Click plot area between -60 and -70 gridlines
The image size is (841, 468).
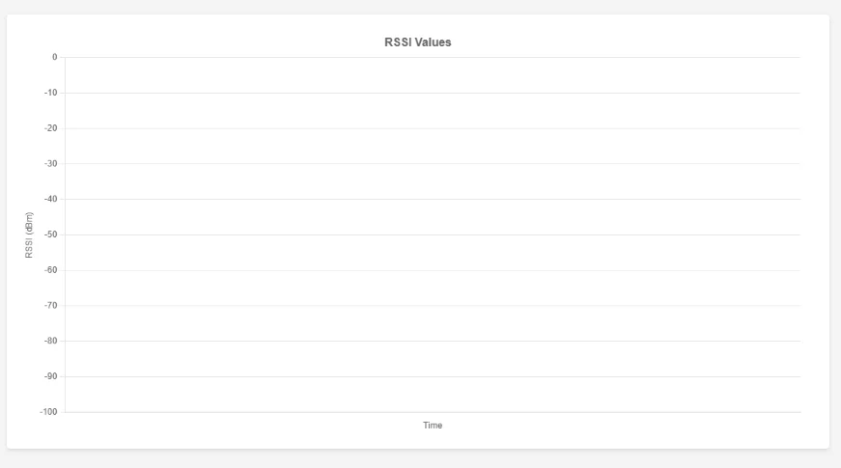point(433,288)
